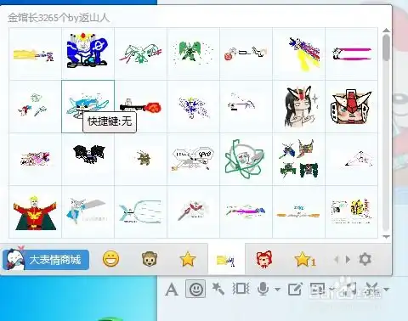The image size is (408, 321).
Task: Select the red-white mecha with sword sticker
Action: 193,211
